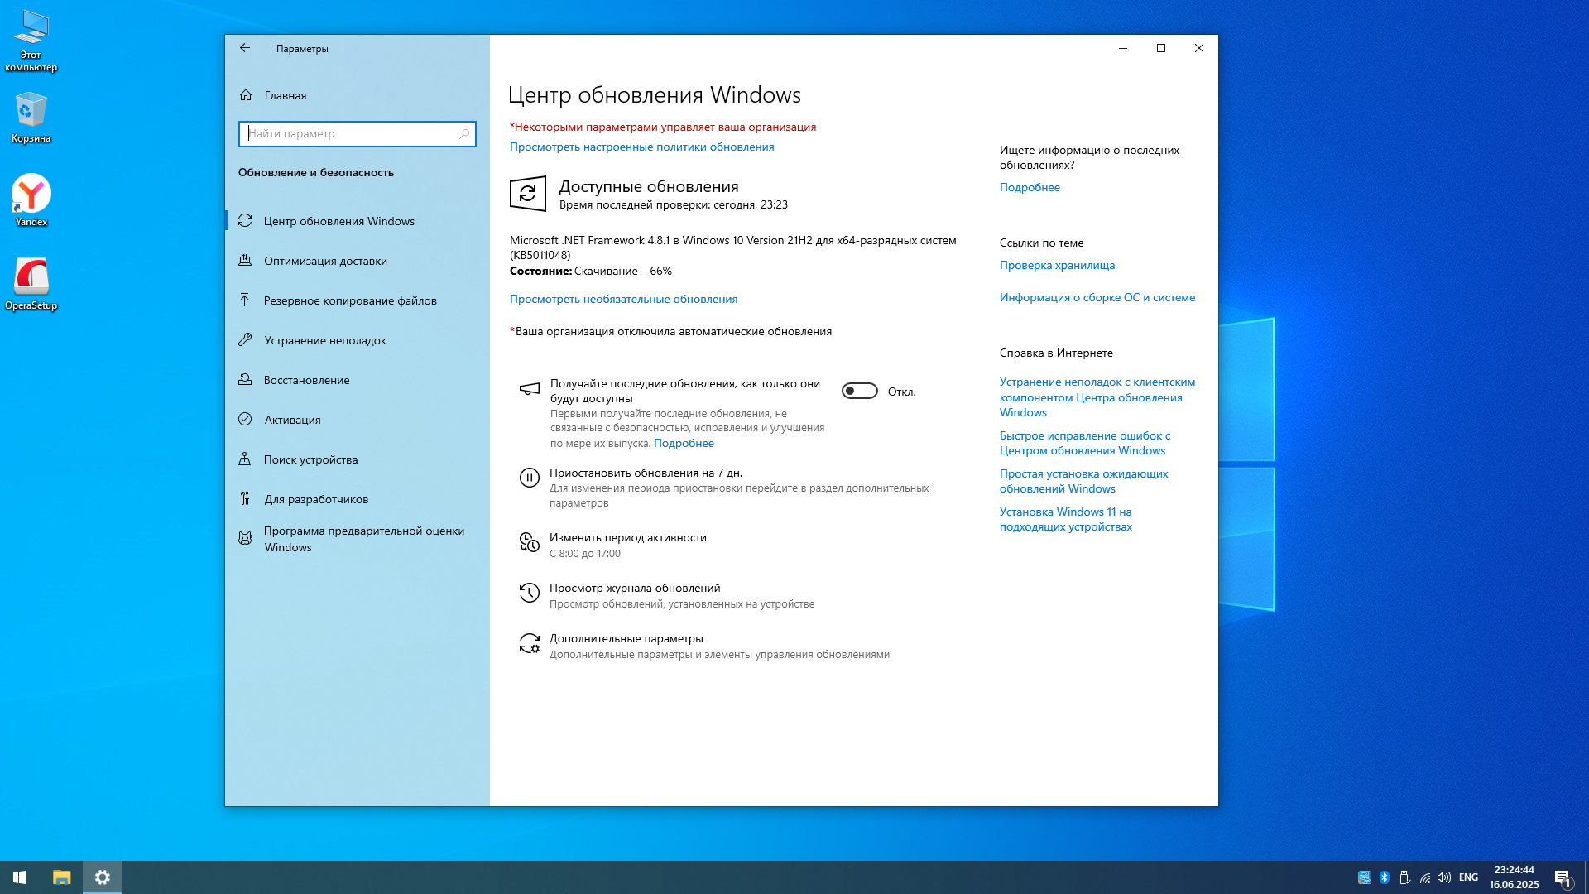Click the Home icon next to Главная

[x=246, y=95]
